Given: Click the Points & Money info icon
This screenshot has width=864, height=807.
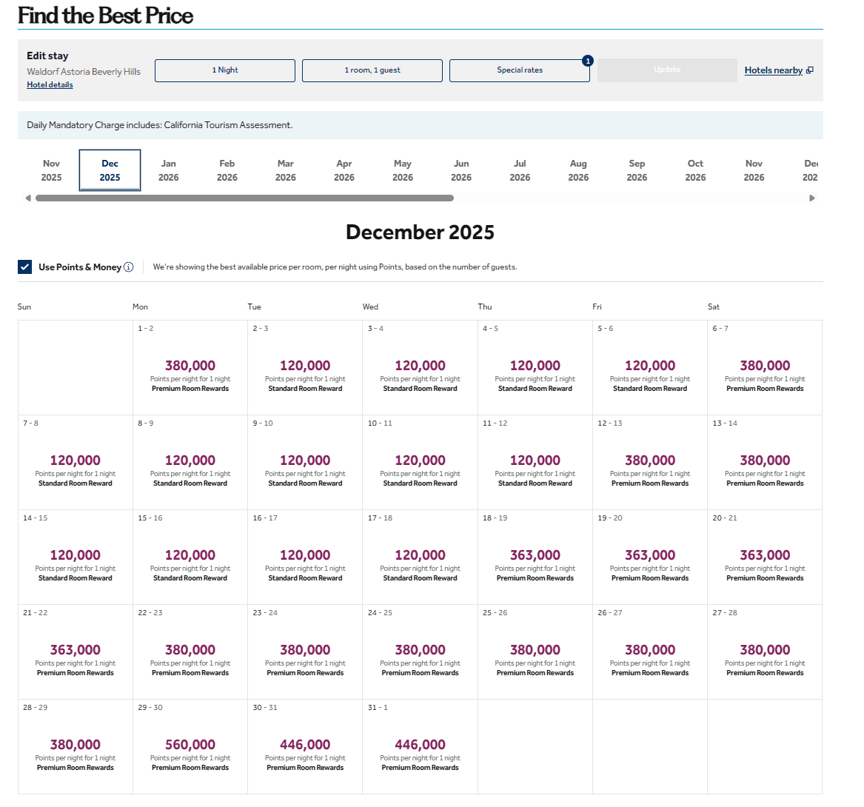Looking at the screenshot, I should tap(129, 267).
